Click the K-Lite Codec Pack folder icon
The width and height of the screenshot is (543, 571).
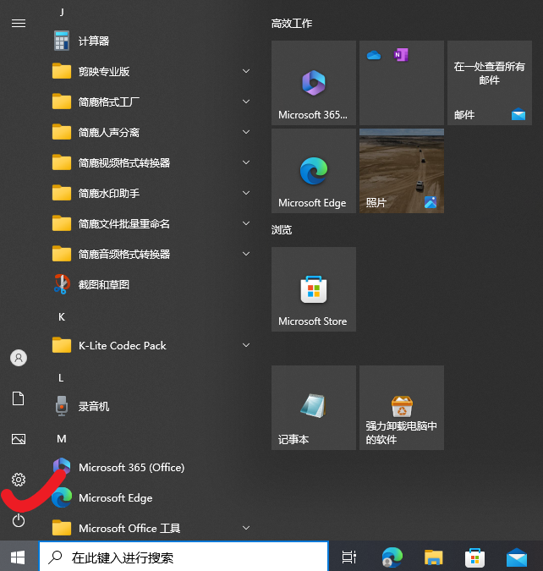[x=62, y=345]
